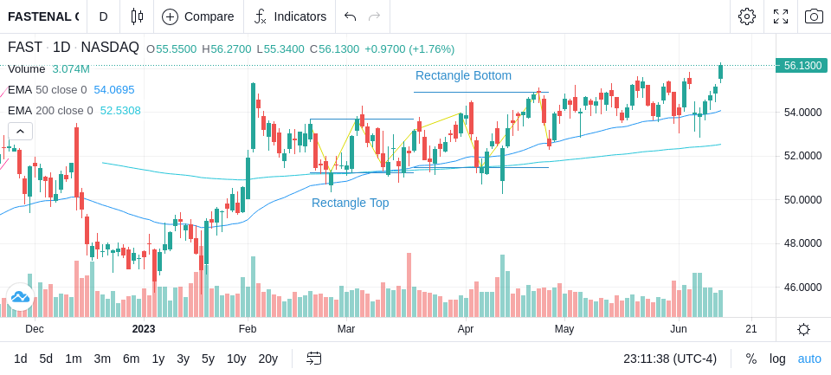Click the 2023 label on time axis

click(x=144, y=329)
